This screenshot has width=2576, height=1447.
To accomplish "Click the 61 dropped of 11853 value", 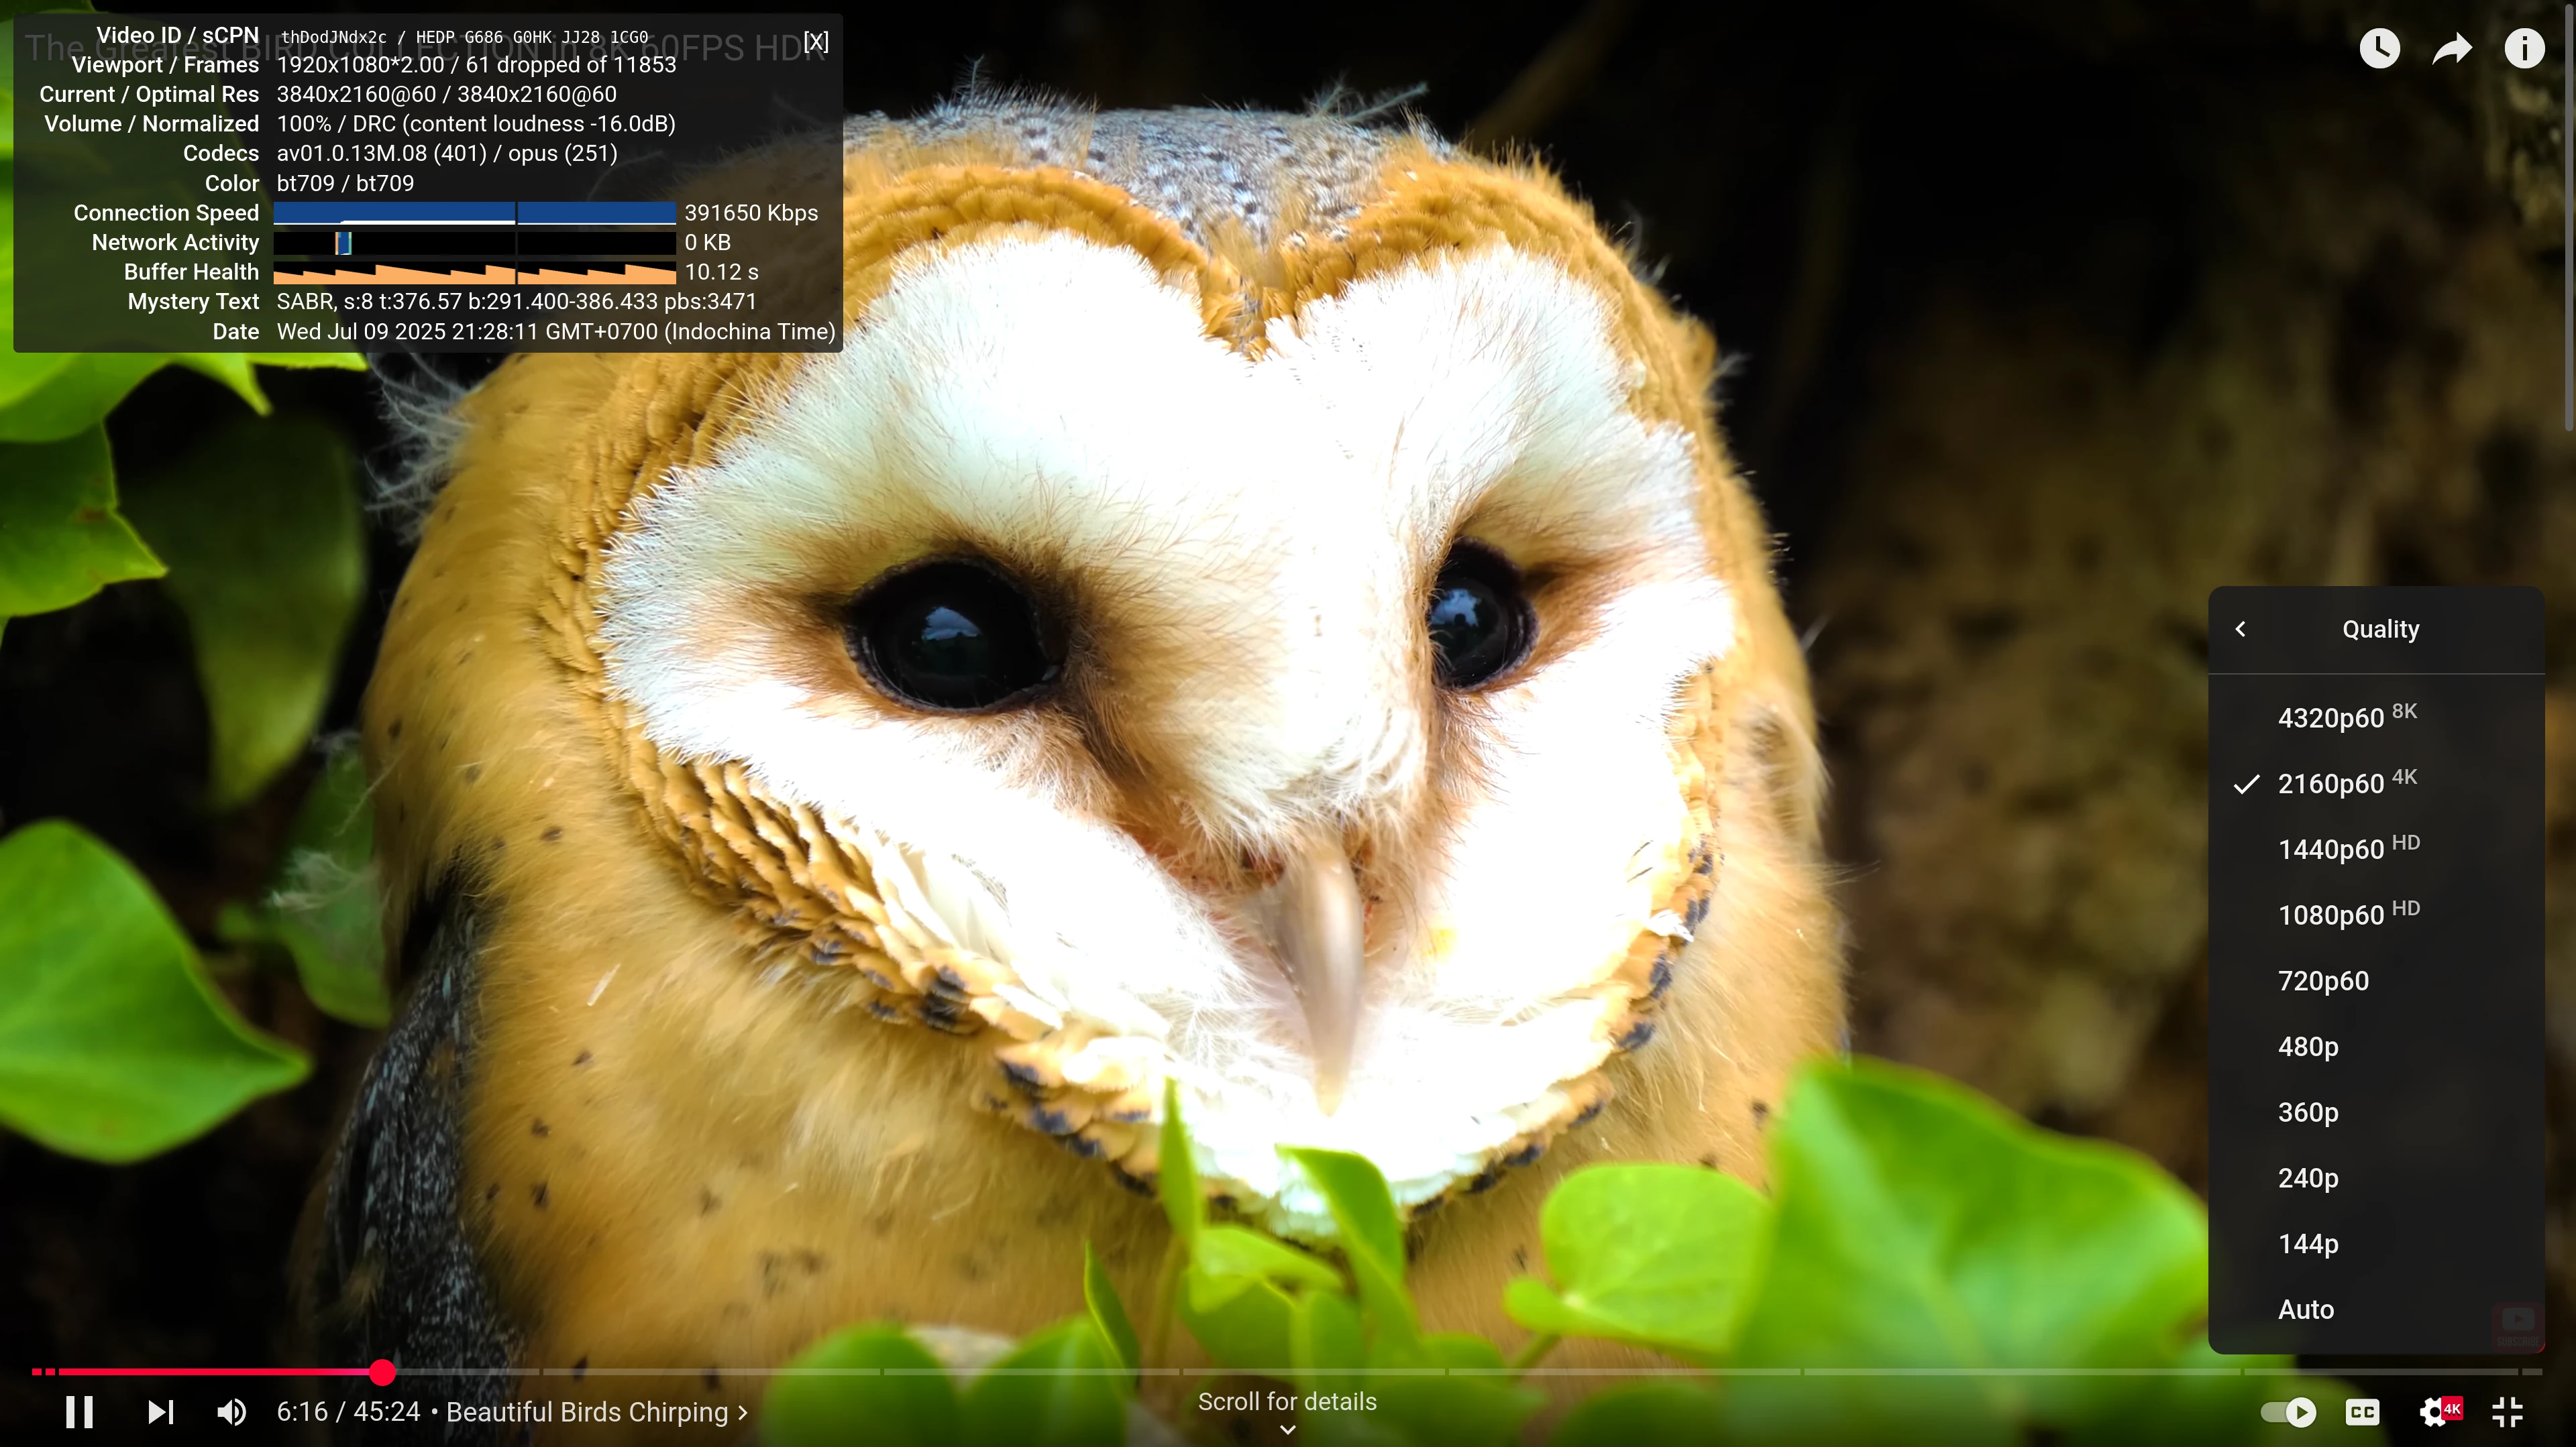I will [571, 64].
